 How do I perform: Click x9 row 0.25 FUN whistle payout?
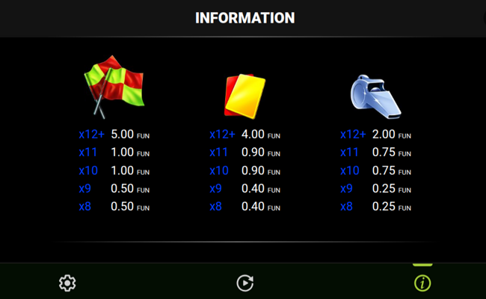coord(392,188)
